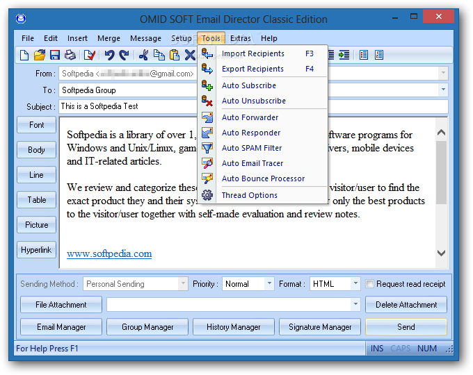The height and width of the screenshot is (375, 473).
Task: Click the Open folder toolbar icon
Action: click(40, 55)
